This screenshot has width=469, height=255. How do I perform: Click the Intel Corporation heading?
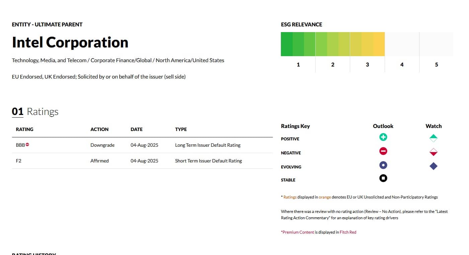pyautogui.click(x=70, y=42)
